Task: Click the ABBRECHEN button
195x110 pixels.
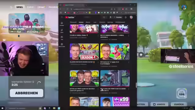Action: click(x=27, y=93)
